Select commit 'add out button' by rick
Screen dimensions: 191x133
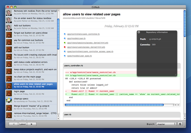(31, 49)
